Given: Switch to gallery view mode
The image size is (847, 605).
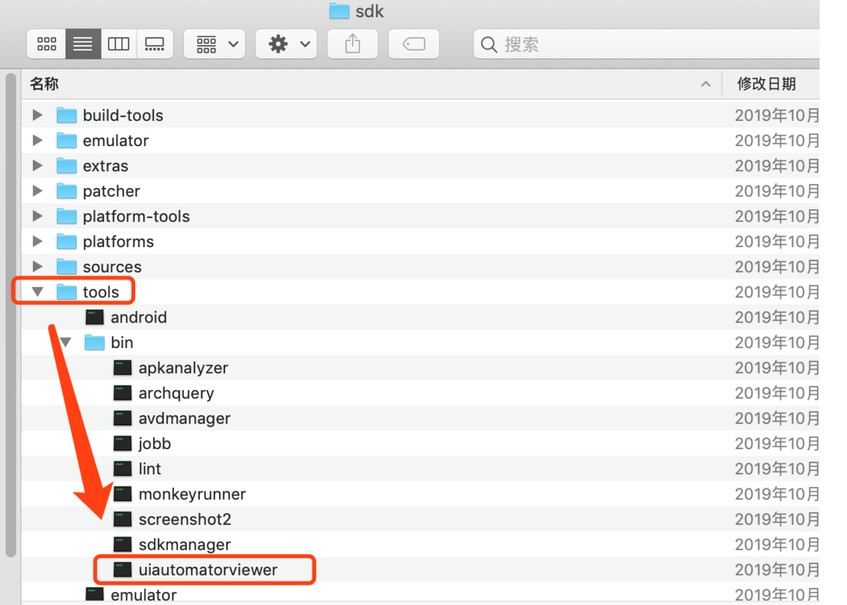Looking at the screenshot, I should click(x=154, y=44).
